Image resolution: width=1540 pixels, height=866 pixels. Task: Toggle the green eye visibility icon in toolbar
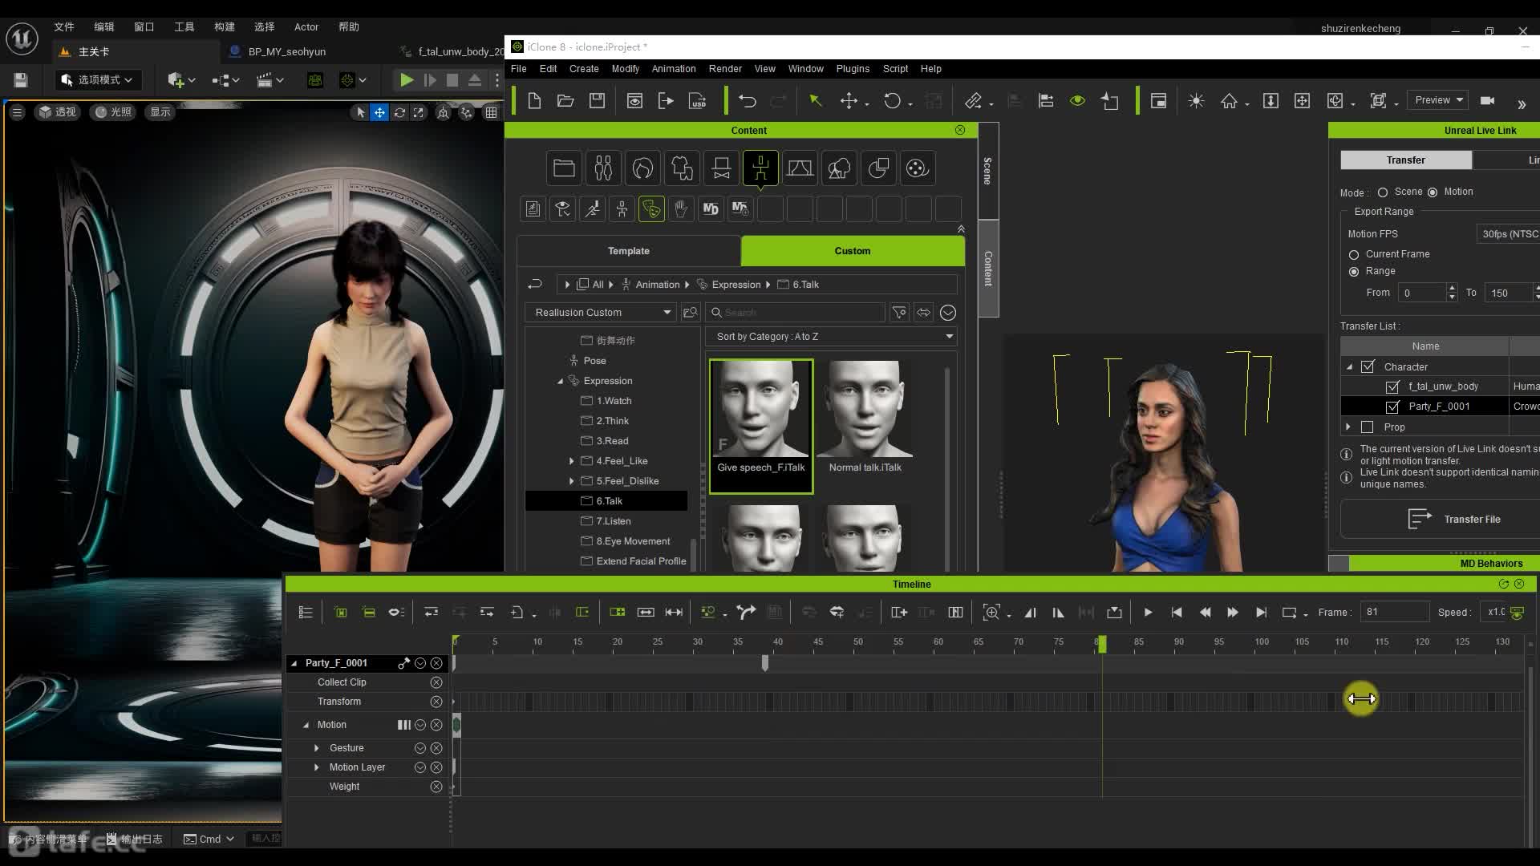pos(1077,101)
